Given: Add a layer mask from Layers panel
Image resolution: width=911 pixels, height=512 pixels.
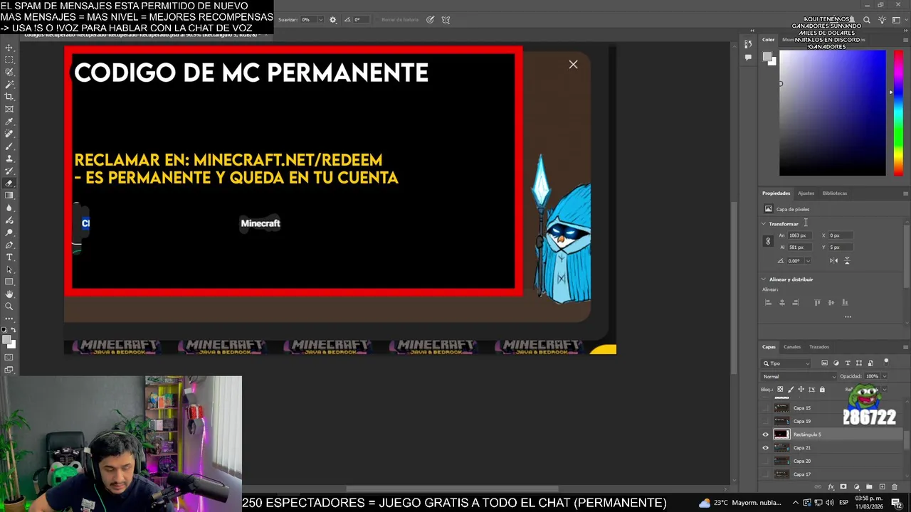Looking at the screenshot, I should 843,487.
